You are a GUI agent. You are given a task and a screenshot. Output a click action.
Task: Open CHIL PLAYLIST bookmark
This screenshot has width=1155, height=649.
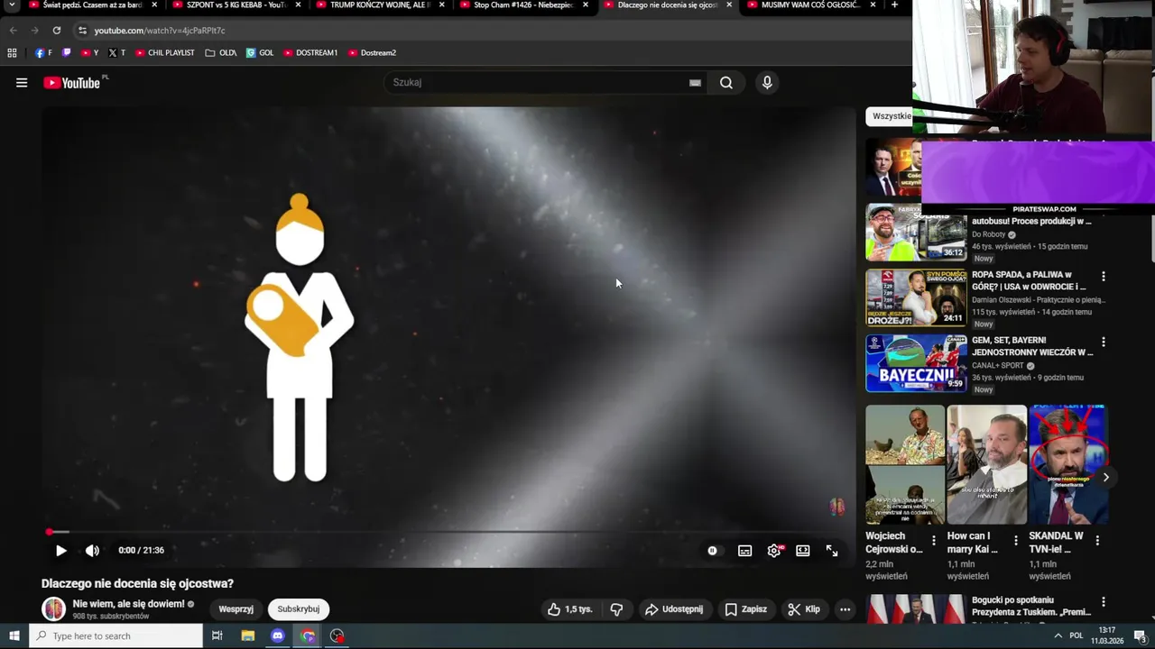click(165, 53)
